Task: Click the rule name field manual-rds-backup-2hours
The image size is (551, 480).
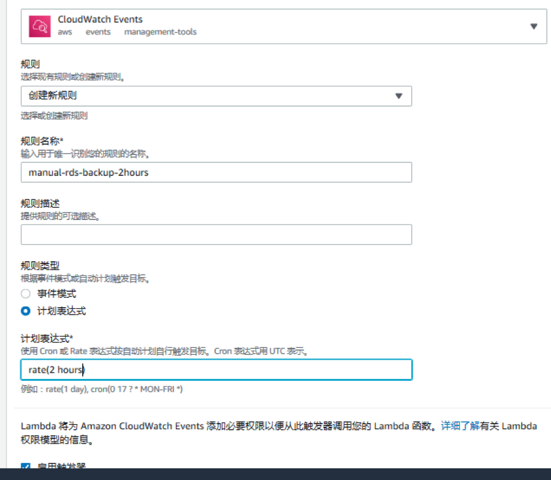Action: point(216,172)
